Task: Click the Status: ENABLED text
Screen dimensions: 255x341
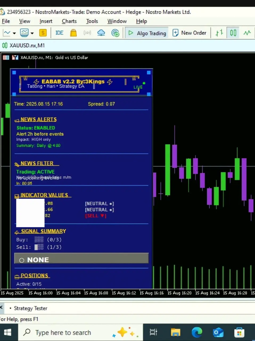Action: (x=36, y=128)
